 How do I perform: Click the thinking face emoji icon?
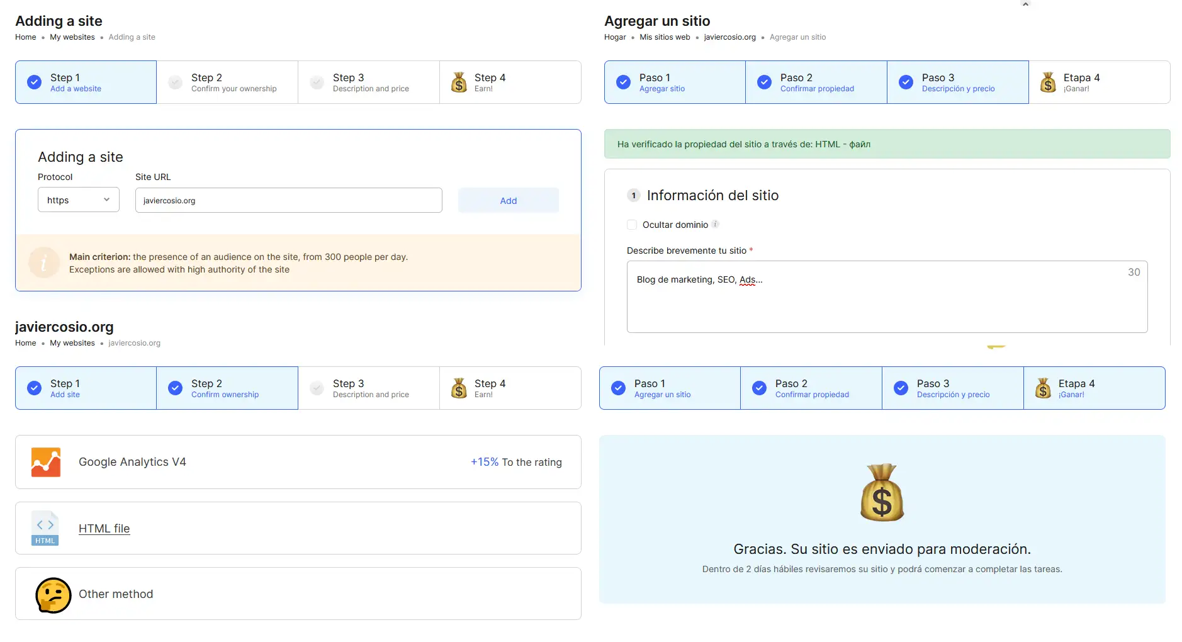click(x=53, y=595)
